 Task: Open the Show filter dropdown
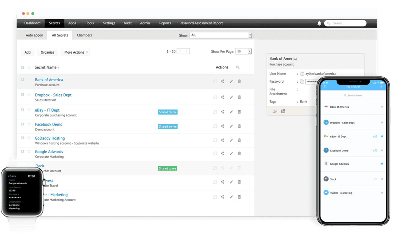(221, 35)
